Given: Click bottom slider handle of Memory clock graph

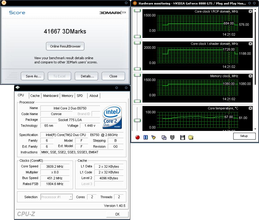Looking at the screenshot, I should click(x=137, y=101).
